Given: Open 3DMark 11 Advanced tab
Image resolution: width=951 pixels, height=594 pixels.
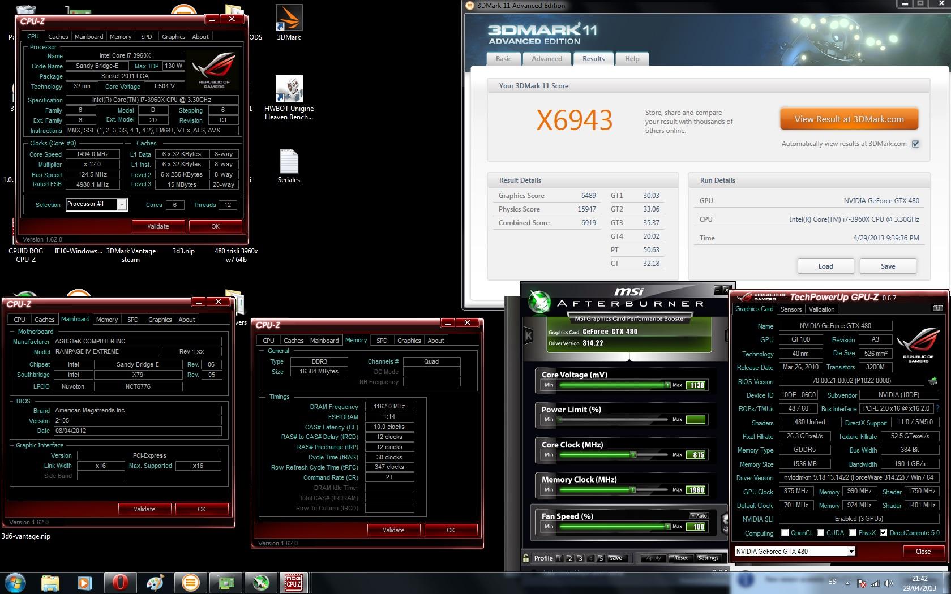Looking at the screenshot, I should 547,59.
